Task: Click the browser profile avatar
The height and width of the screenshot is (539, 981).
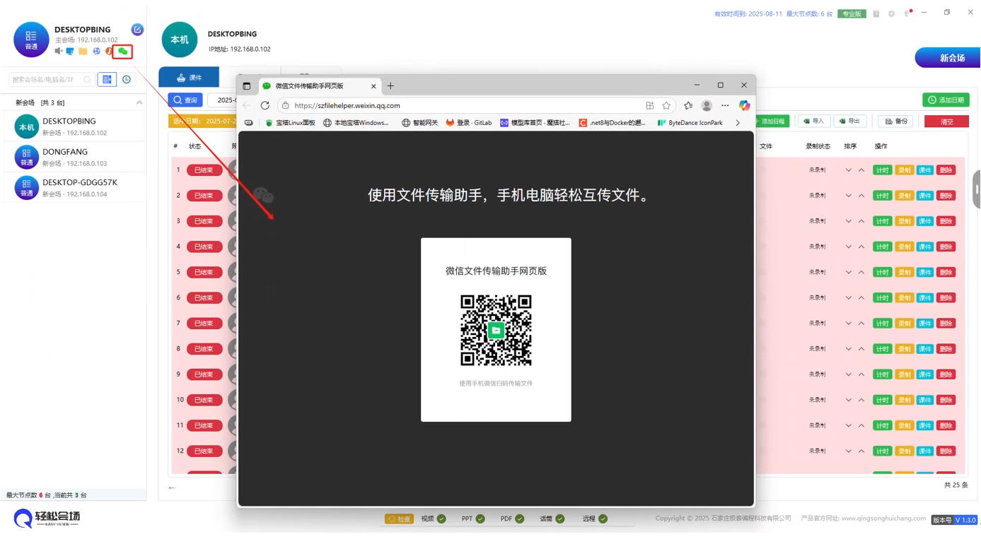Action: point(707,105)
